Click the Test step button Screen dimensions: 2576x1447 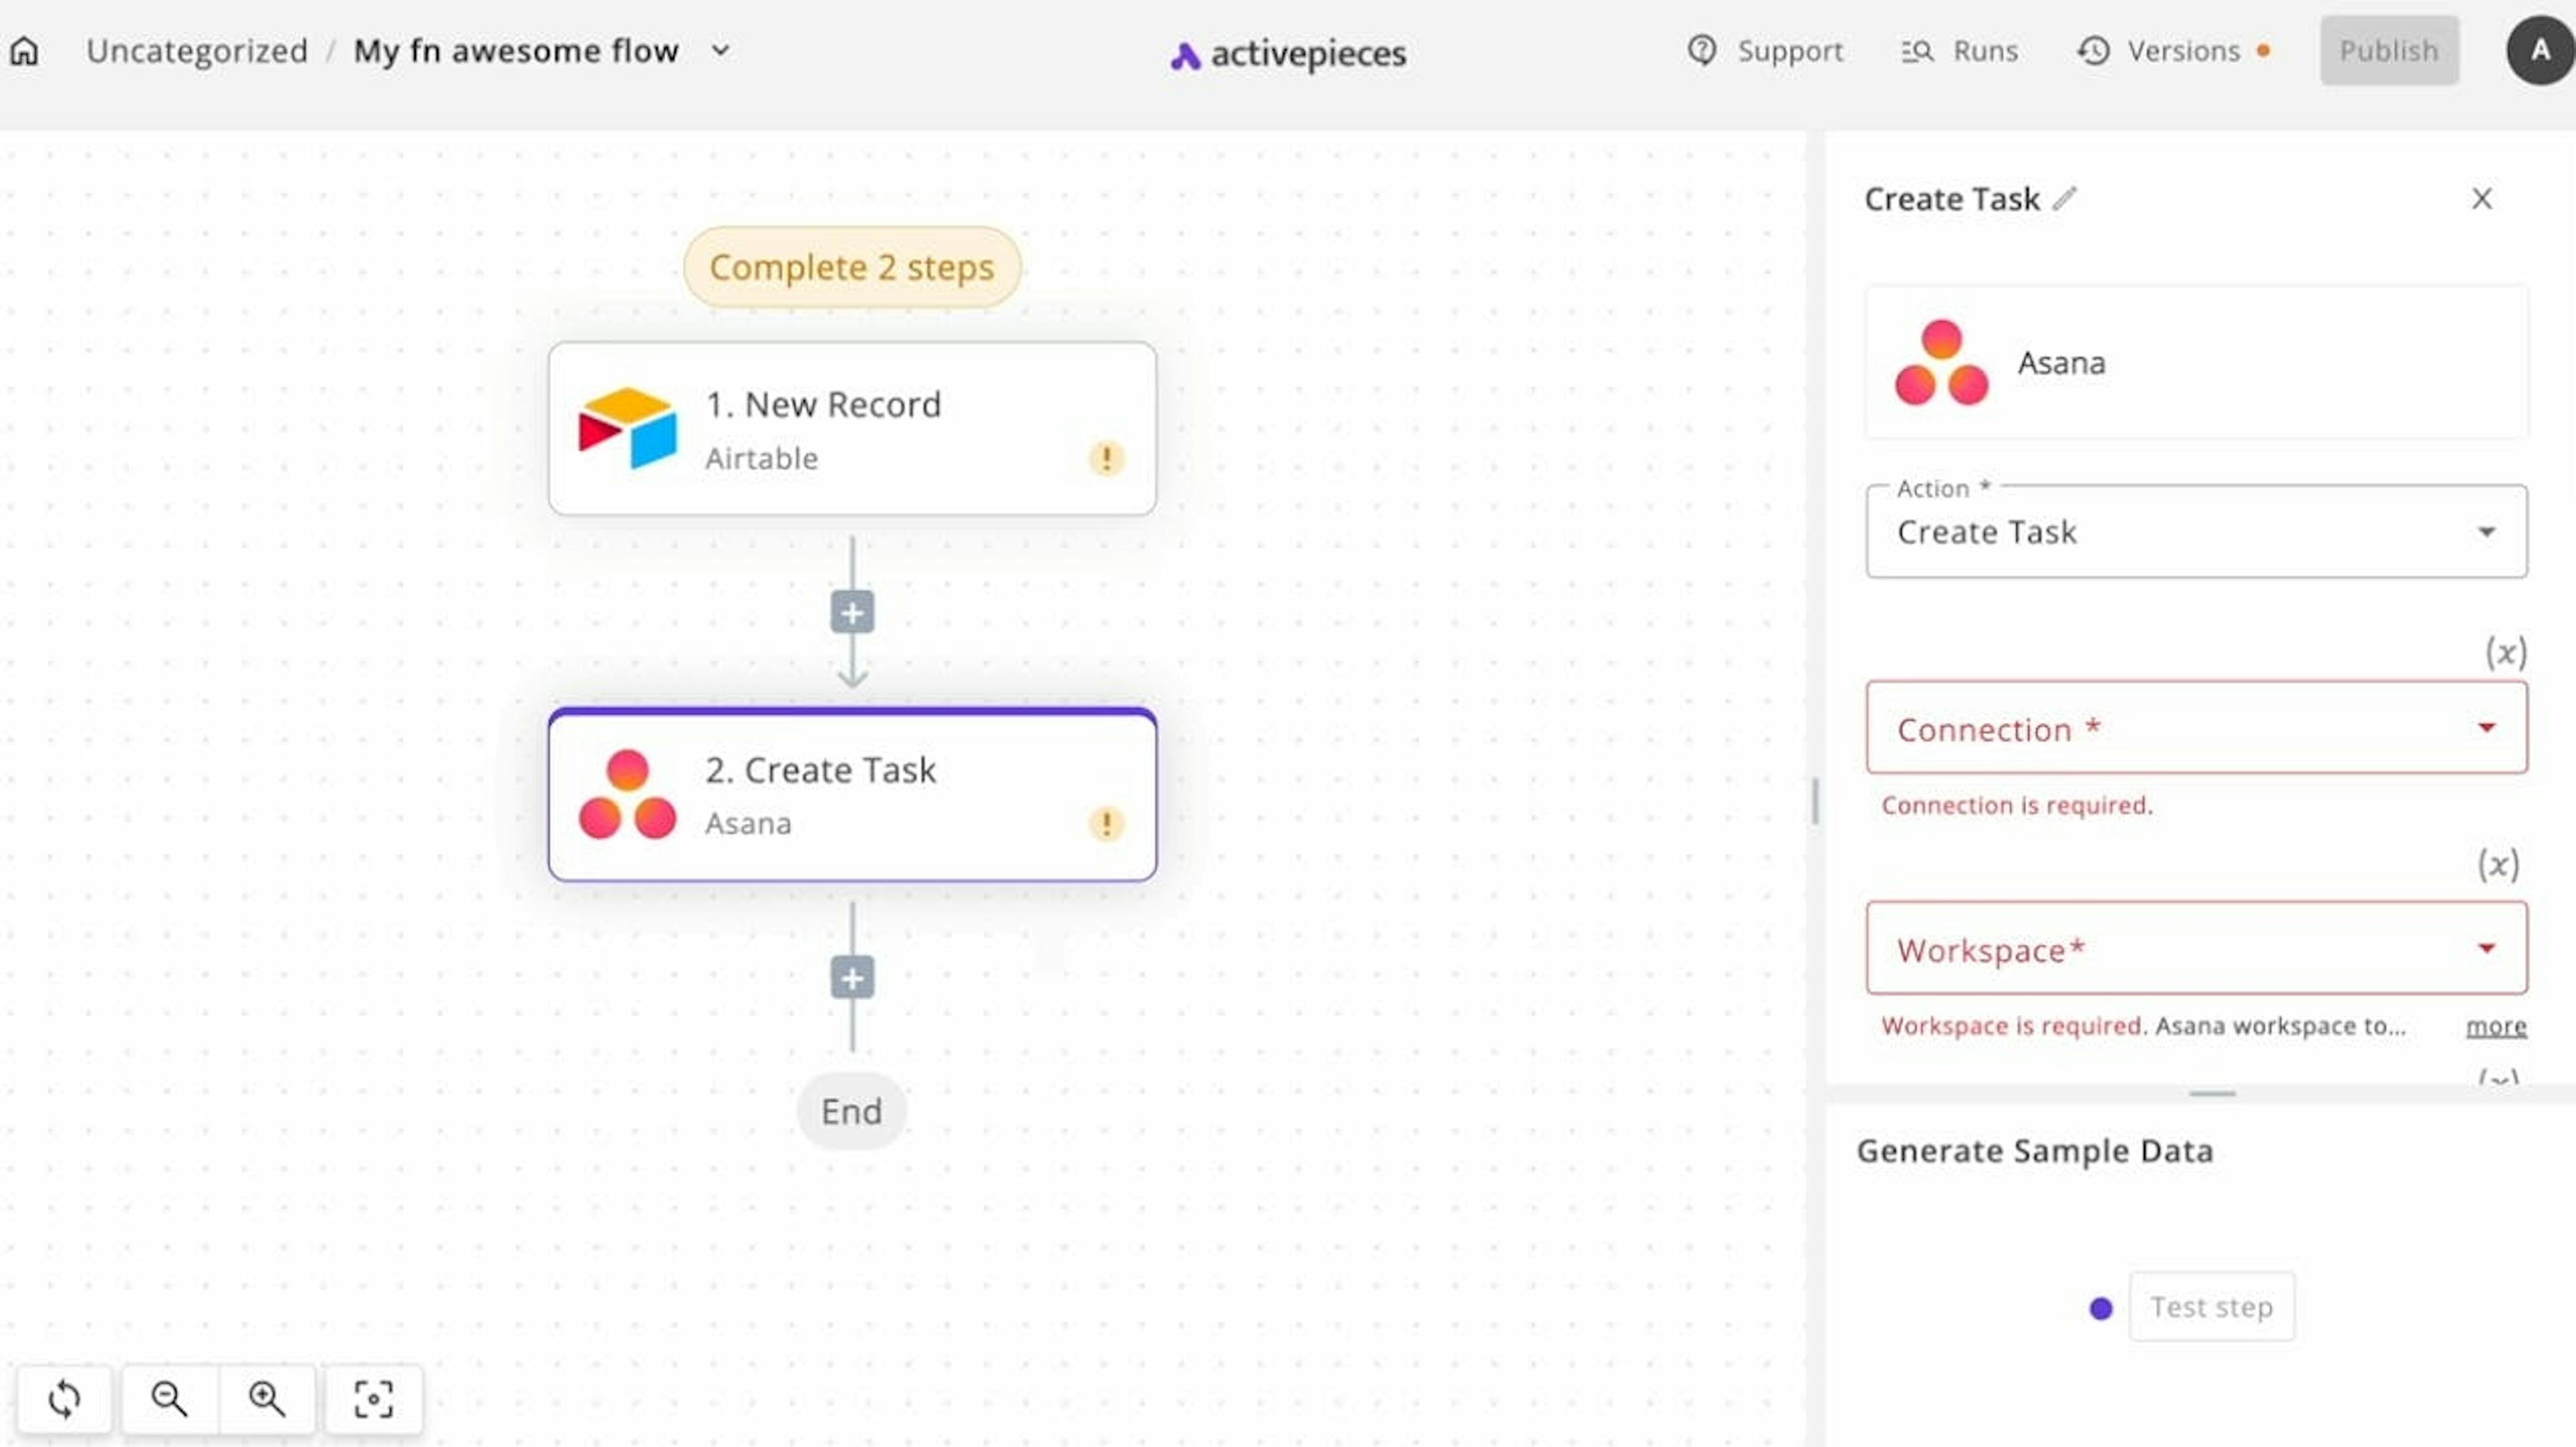[2212, 1305]
